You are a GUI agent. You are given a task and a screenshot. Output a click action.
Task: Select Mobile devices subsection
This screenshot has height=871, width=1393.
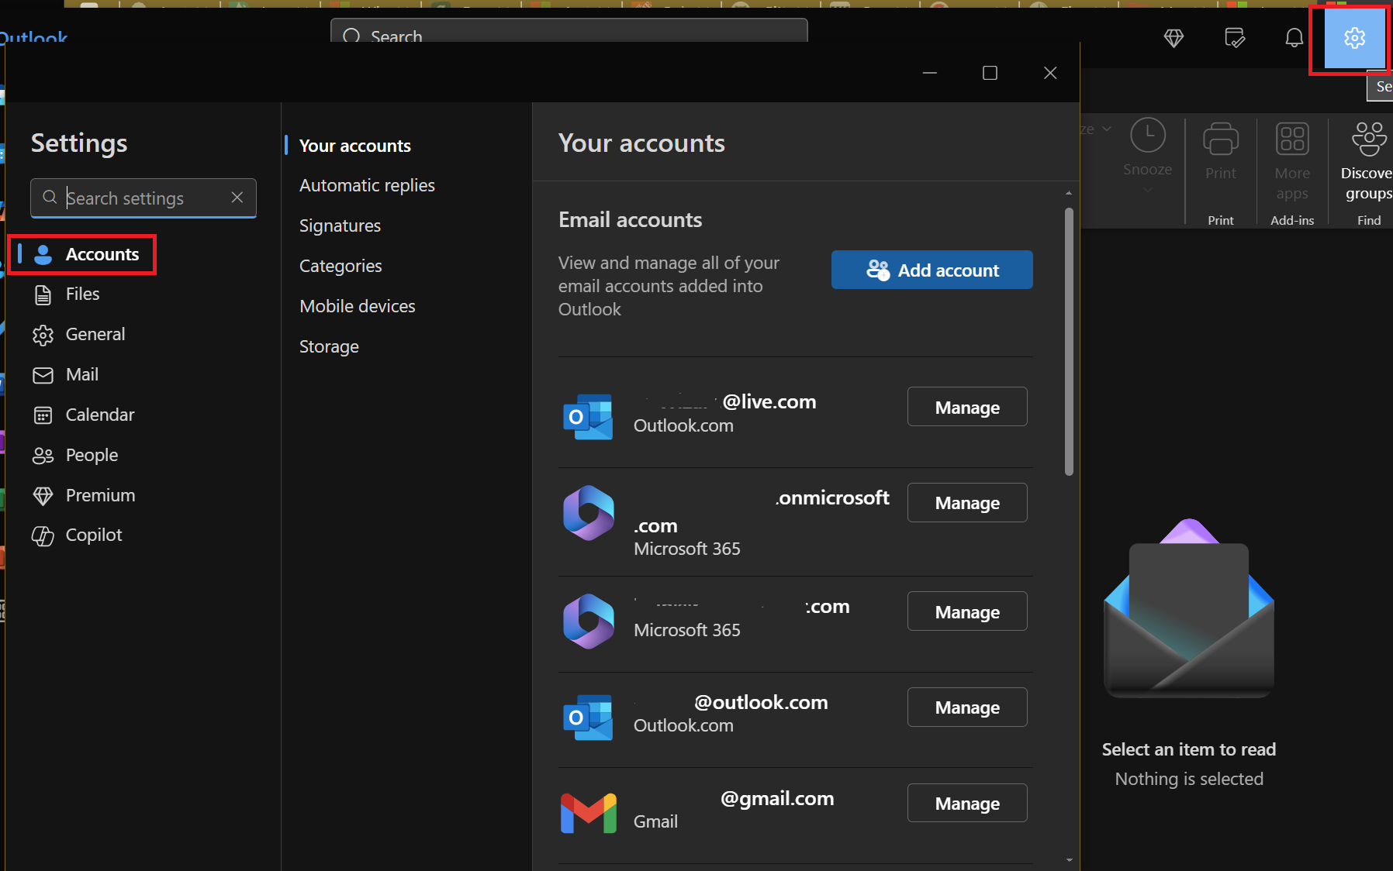pyautogui.click(x=357, y=306)
